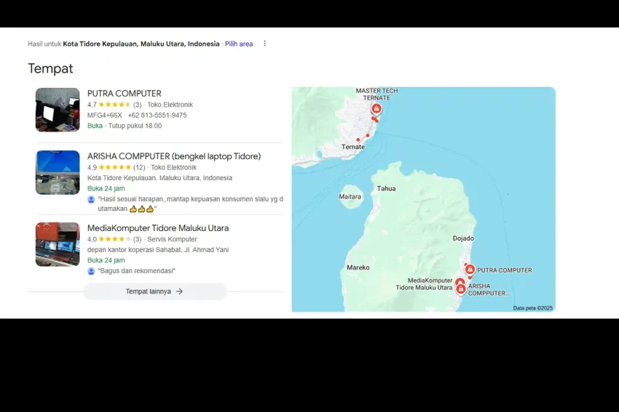The width and height of the screenshot is (619, 412).
Task: Click the Maitara island label on map
Action: [350, 197]
